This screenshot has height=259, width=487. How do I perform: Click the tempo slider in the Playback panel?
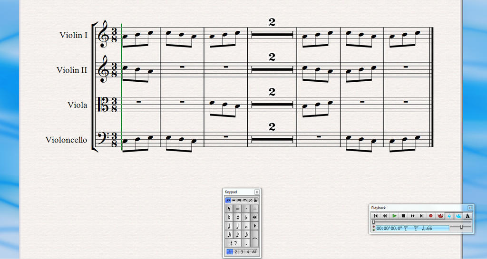pyautogui.click(x=461, y=227)
